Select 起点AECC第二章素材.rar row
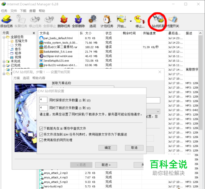 (118, 47)
